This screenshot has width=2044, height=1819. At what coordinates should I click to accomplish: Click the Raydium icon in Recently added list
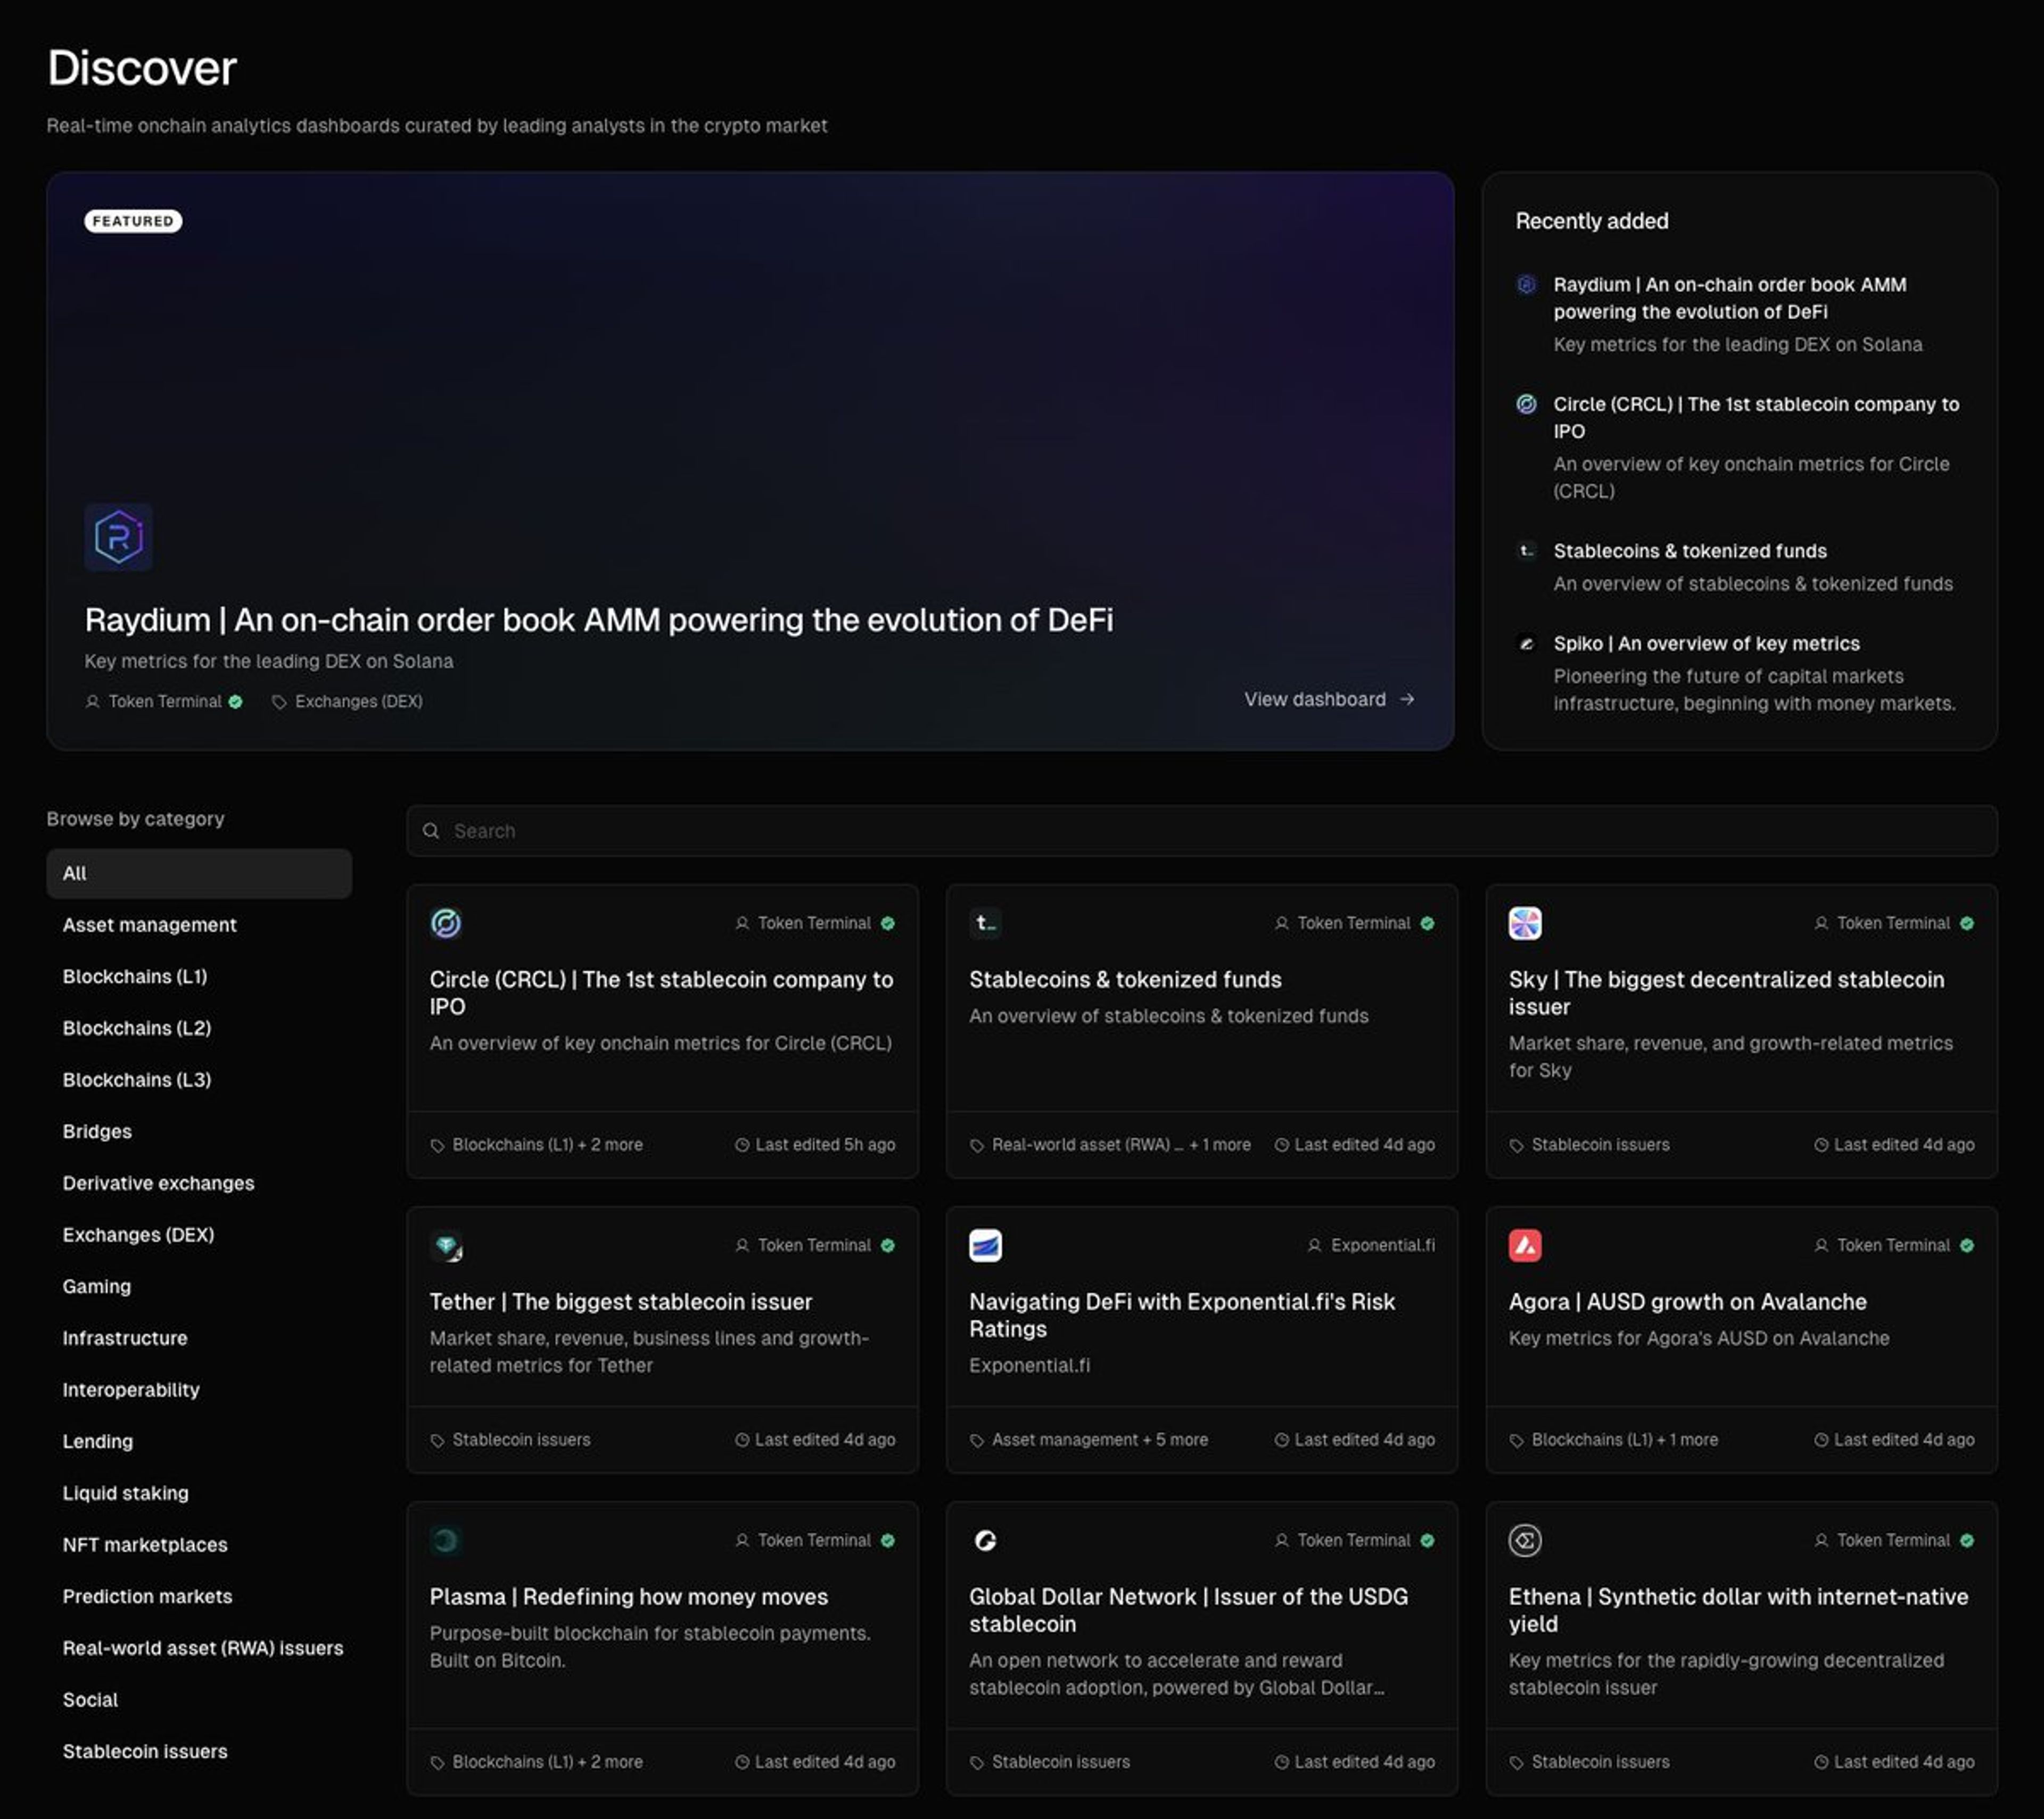(1526, 284)
